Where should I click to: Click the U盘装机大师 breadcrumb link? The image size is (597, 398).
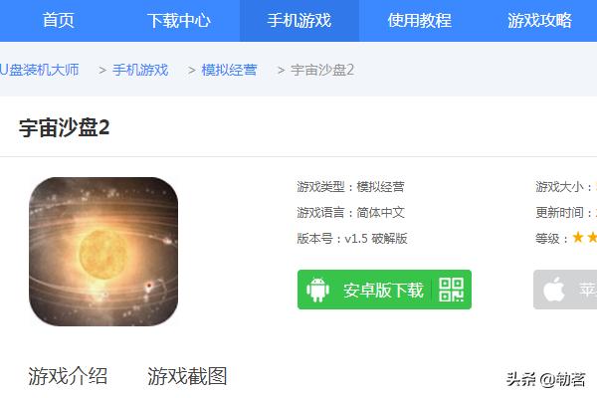(39, 70)
